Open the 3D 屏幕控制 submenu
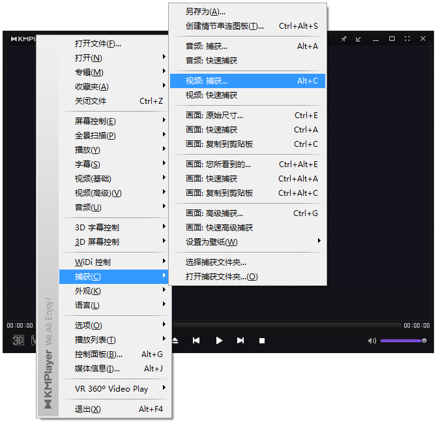 coord(114,242)
